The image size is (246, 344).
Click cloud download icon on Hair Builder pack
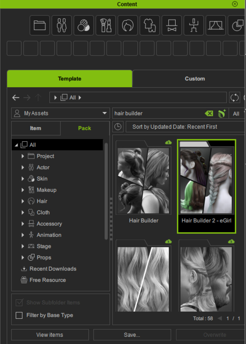(x=168, y=142)
